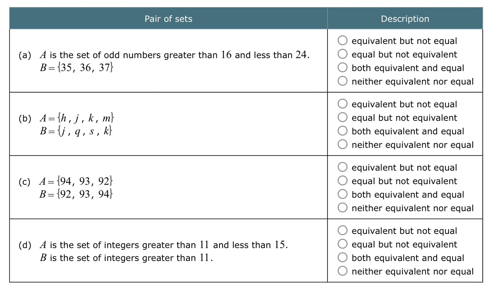Choose 'both equivalent and equal' for pair (c)
This screenshot has width=491, height=288.
click(342, 194)
